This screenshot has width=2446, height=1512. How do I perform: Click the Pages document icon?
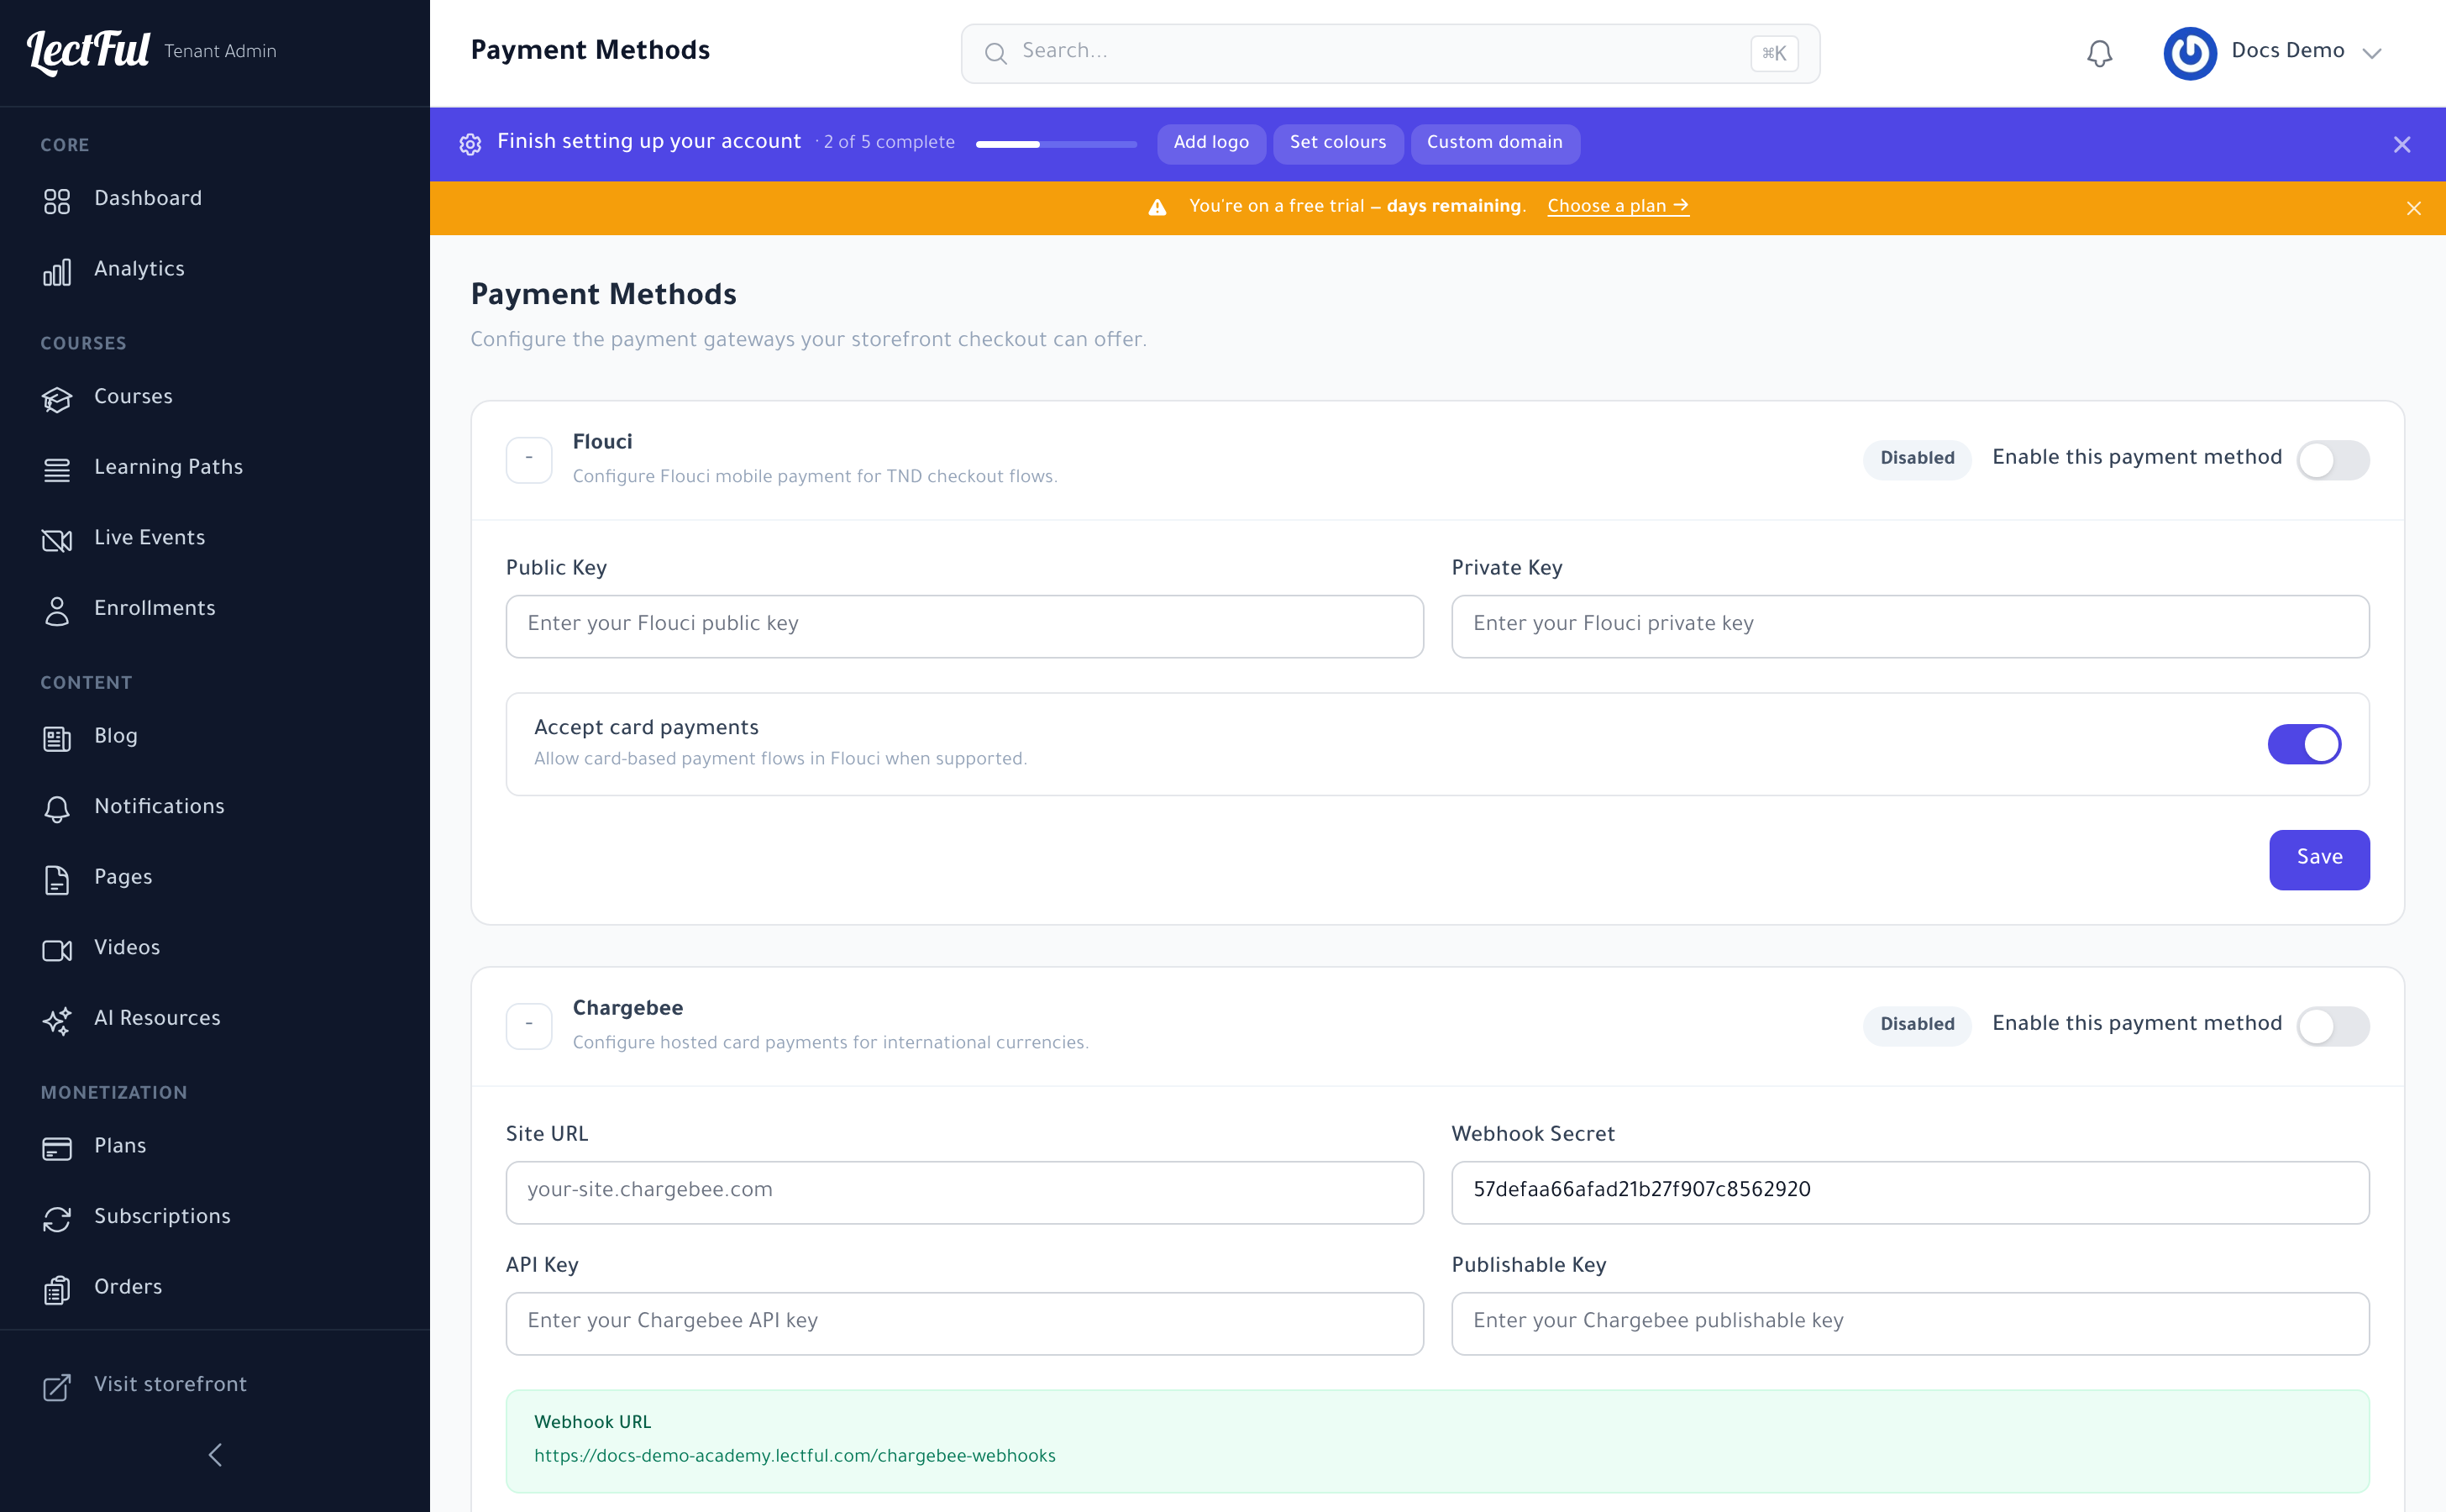tap(57, 879)
